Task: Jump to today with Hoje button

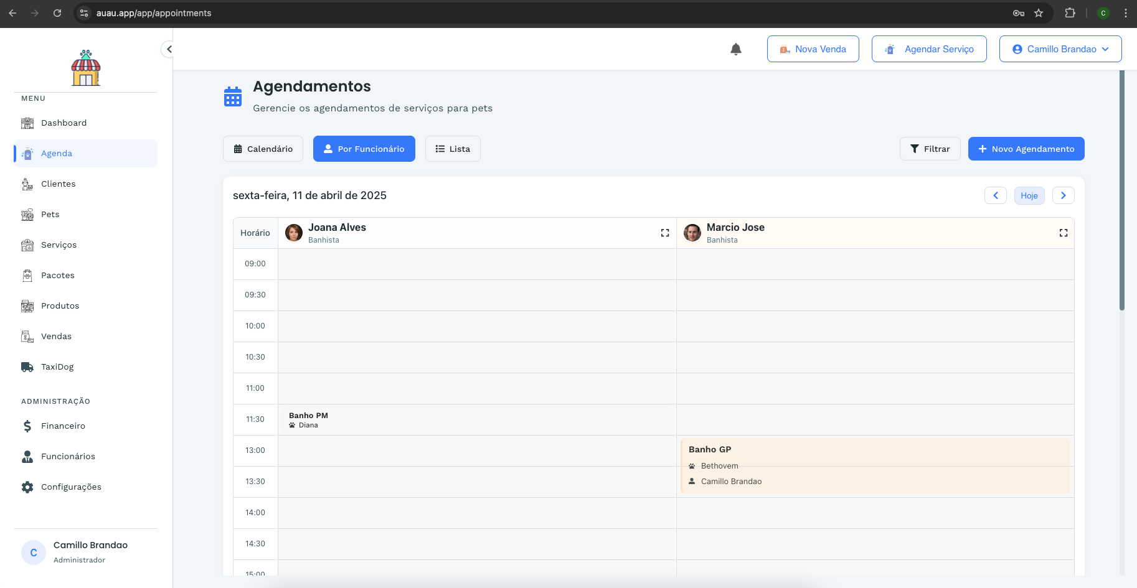Action: 1029,195
